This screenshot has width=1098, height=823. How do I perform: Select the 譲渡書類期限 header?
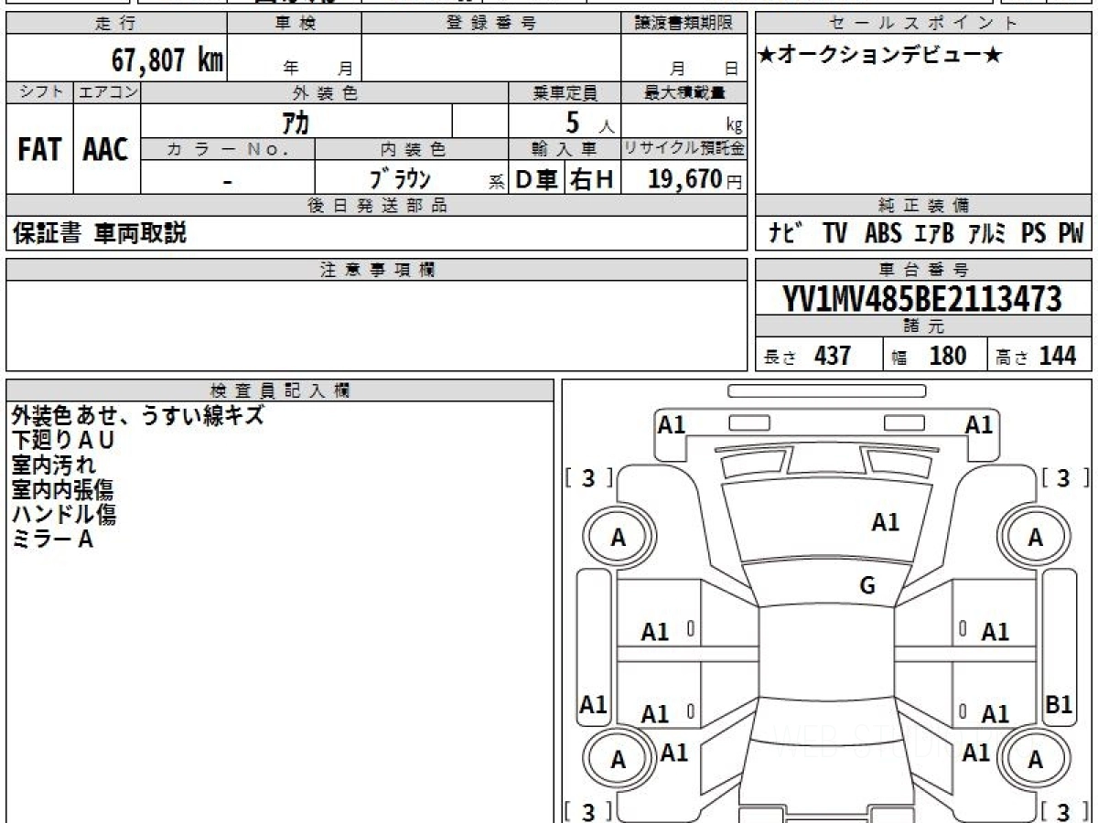684,24
